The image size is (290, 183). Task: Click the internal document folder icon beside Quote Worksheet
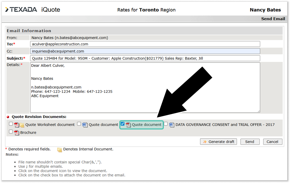(22, 125)
